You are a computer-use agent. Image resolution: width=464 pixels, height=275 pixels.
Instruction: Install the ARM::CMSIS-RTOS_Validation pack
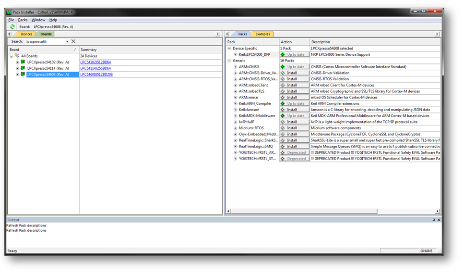[295, 79]
